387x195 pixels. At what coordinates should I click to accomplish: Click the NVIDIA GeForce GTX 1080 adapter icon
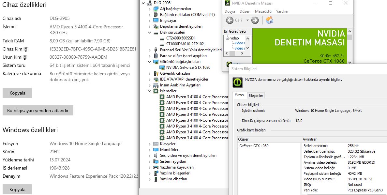[x=162, y=67]
